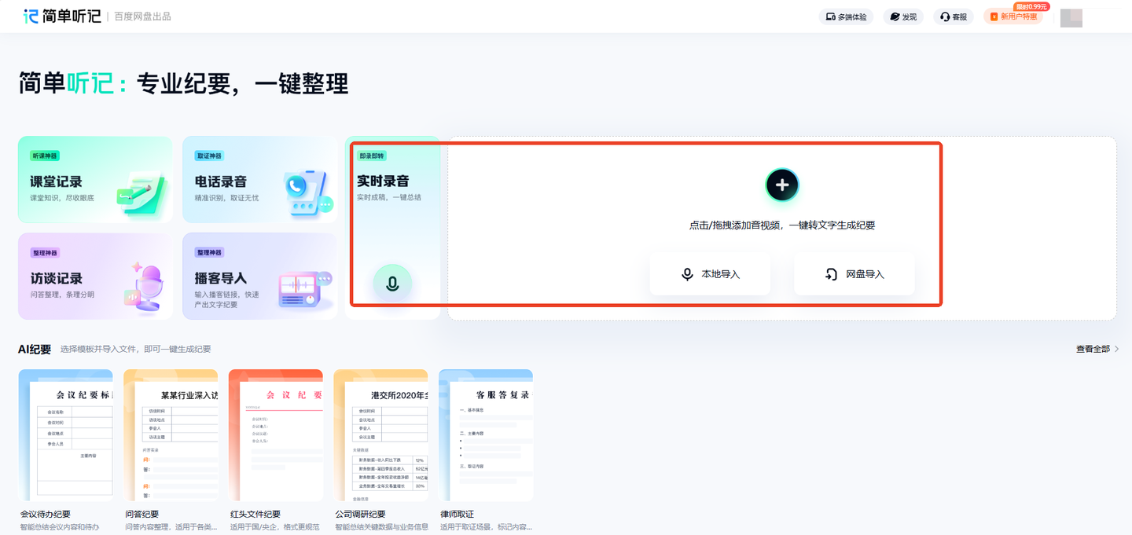Open the 会议待办纪要 template
The width and height of the screenshot is (1132, 535).
click(65, 450)
